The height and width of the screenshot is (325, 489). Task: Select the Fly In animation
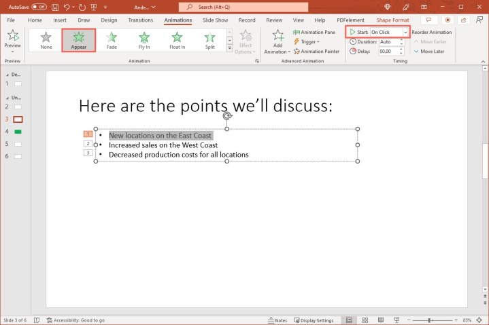click(144, 40)
